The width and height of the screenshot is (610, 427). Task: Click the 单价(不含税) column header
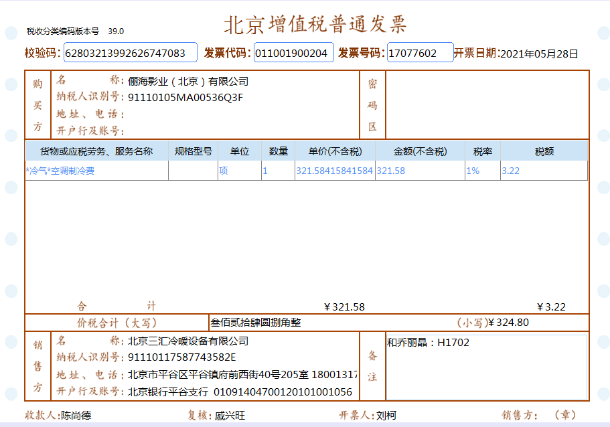point(335,151)
